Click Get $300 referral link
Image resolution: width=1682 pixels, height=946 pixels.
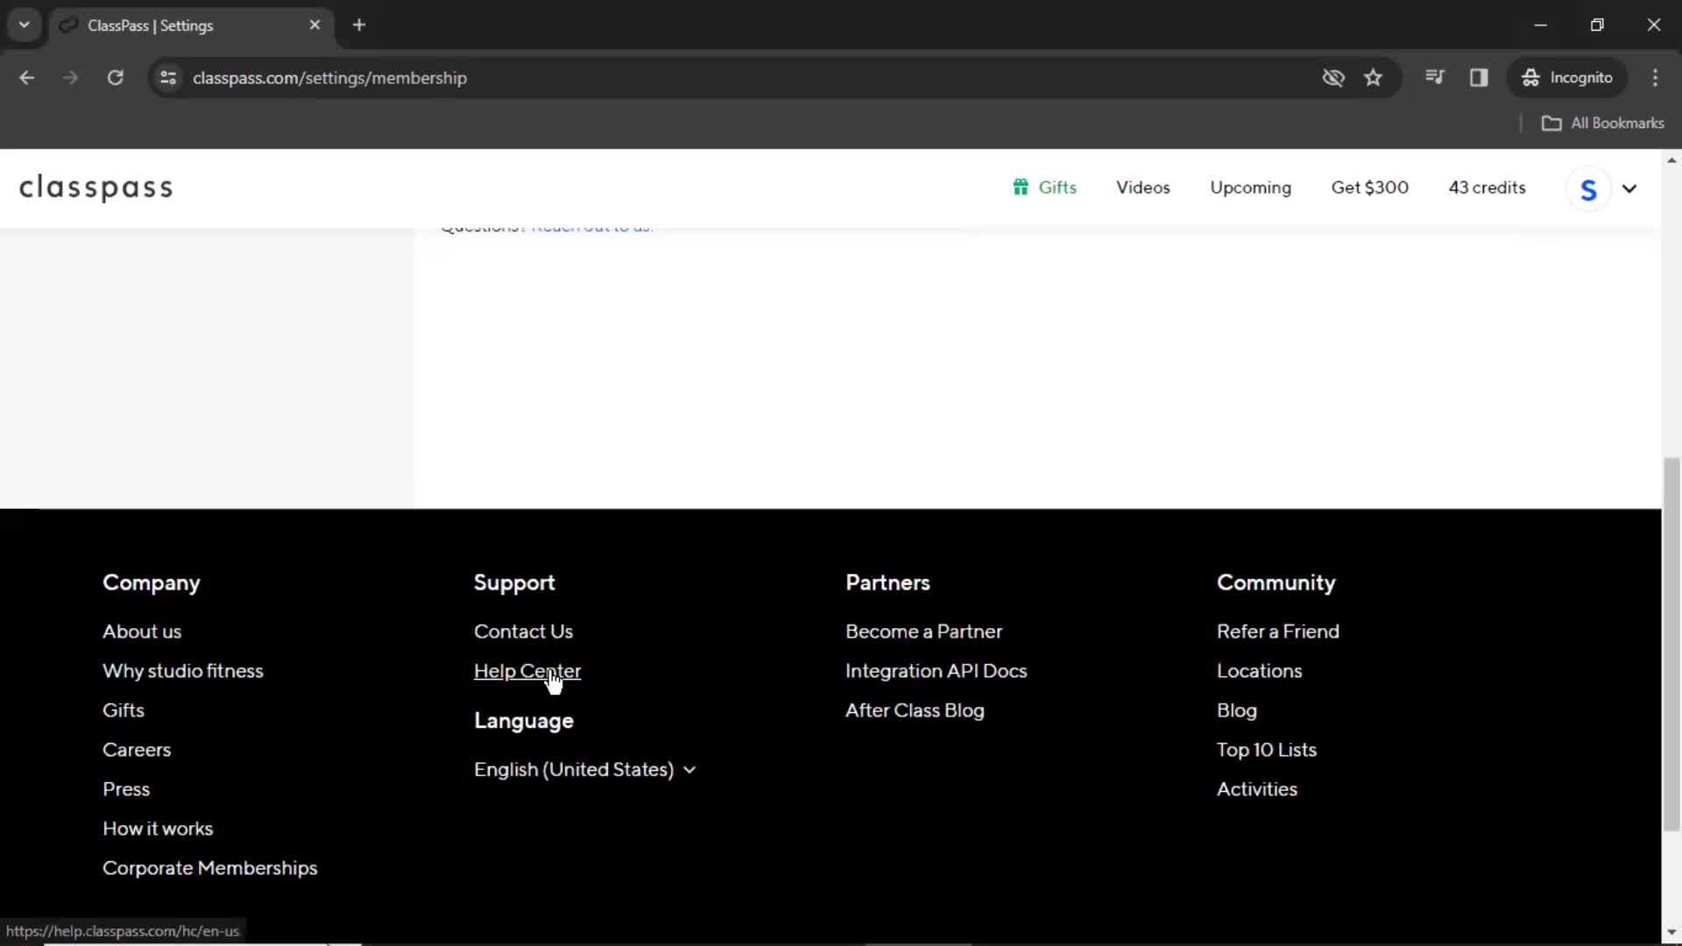(1369, 187)
